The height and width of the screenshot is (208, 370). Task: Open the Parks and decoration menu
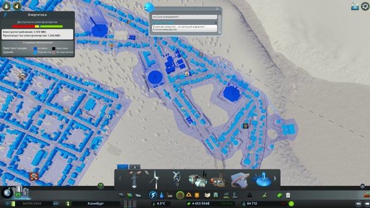click(x=226, y=195)
